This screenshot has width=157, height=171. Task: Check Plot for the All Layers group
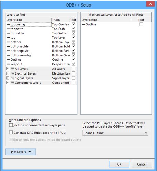pos(73,69)
